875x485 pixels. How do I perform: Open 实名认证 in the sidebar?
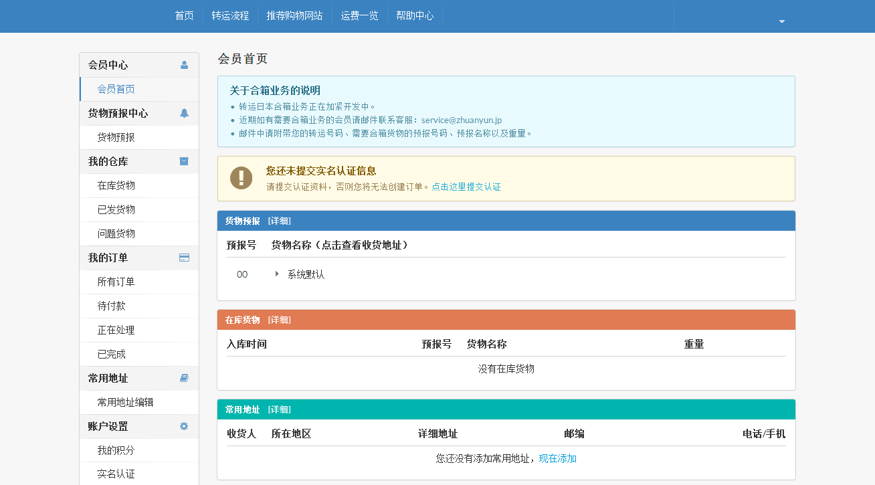click(139, 474)
